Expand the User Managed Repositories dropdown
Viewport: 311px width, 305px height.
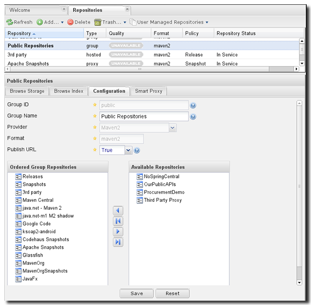point(206,22)
